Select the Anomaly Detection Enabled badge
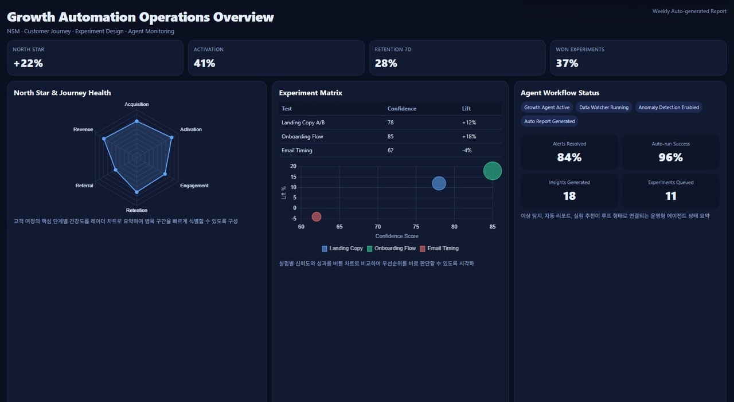Image resolution: width=734 pixels, height=402 pixels. pos(669,108)
